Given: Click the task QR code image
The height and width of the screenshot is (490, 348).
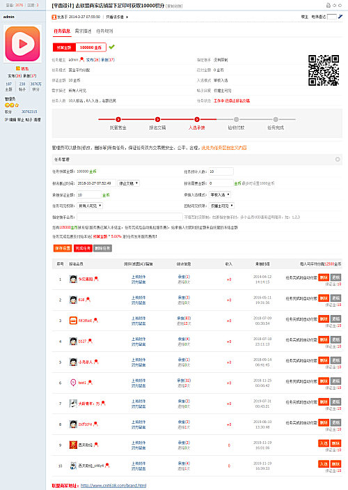Looking at the screenshot, I should click(324, 70).
